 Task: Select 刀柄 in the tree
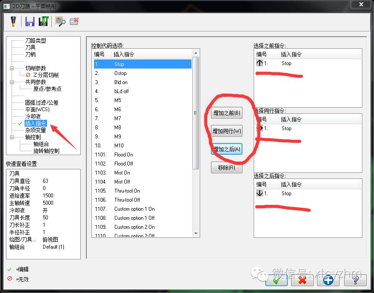point(30,54)
